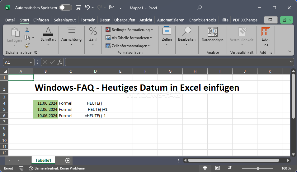Select cell with 11.06.2024
The image size is (297, 172).
point(45,103)
